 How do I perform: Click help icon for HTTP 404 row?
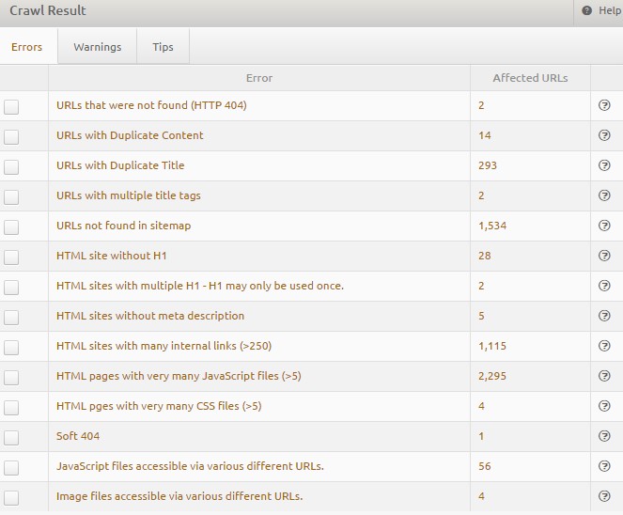pos(604,105)
